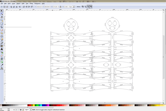Viewport: 166px width, 111px height.
Task: Select the Text tool
Action: click(2, 49)
